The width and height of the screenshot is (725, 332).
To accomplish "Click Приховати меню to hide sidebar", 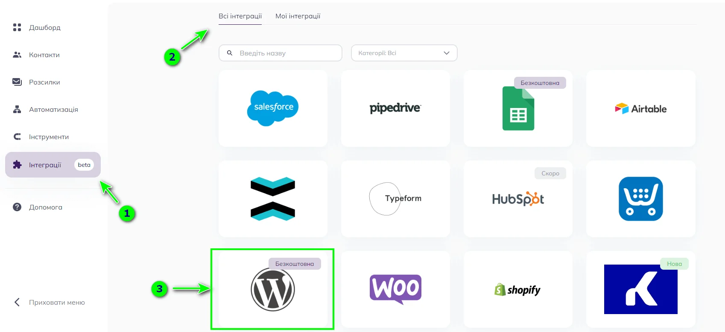I will (57, 302).
